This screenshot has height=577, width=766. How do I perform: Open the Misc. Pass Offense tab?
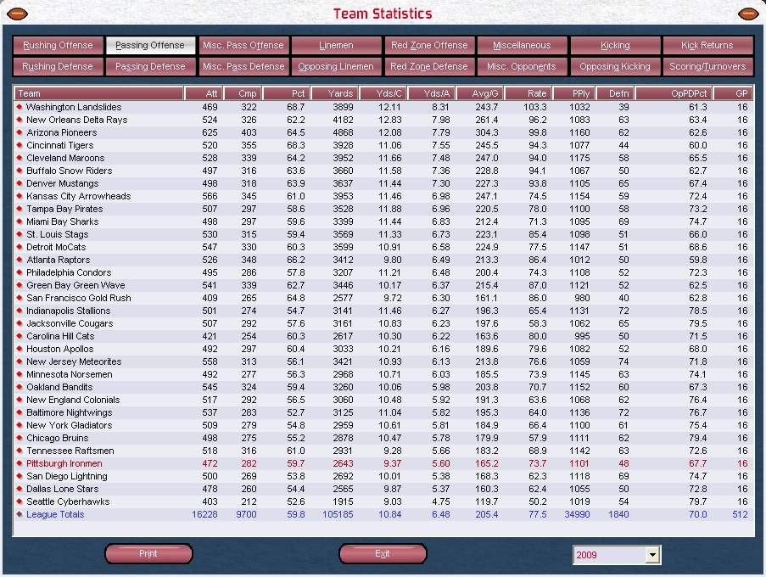[243, 46]
